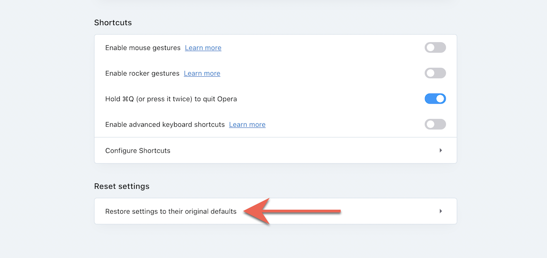The width and height of the screenshot is (547, 258).
Task: Click the Enable rocker gestures label text
Action: point(142,74)
